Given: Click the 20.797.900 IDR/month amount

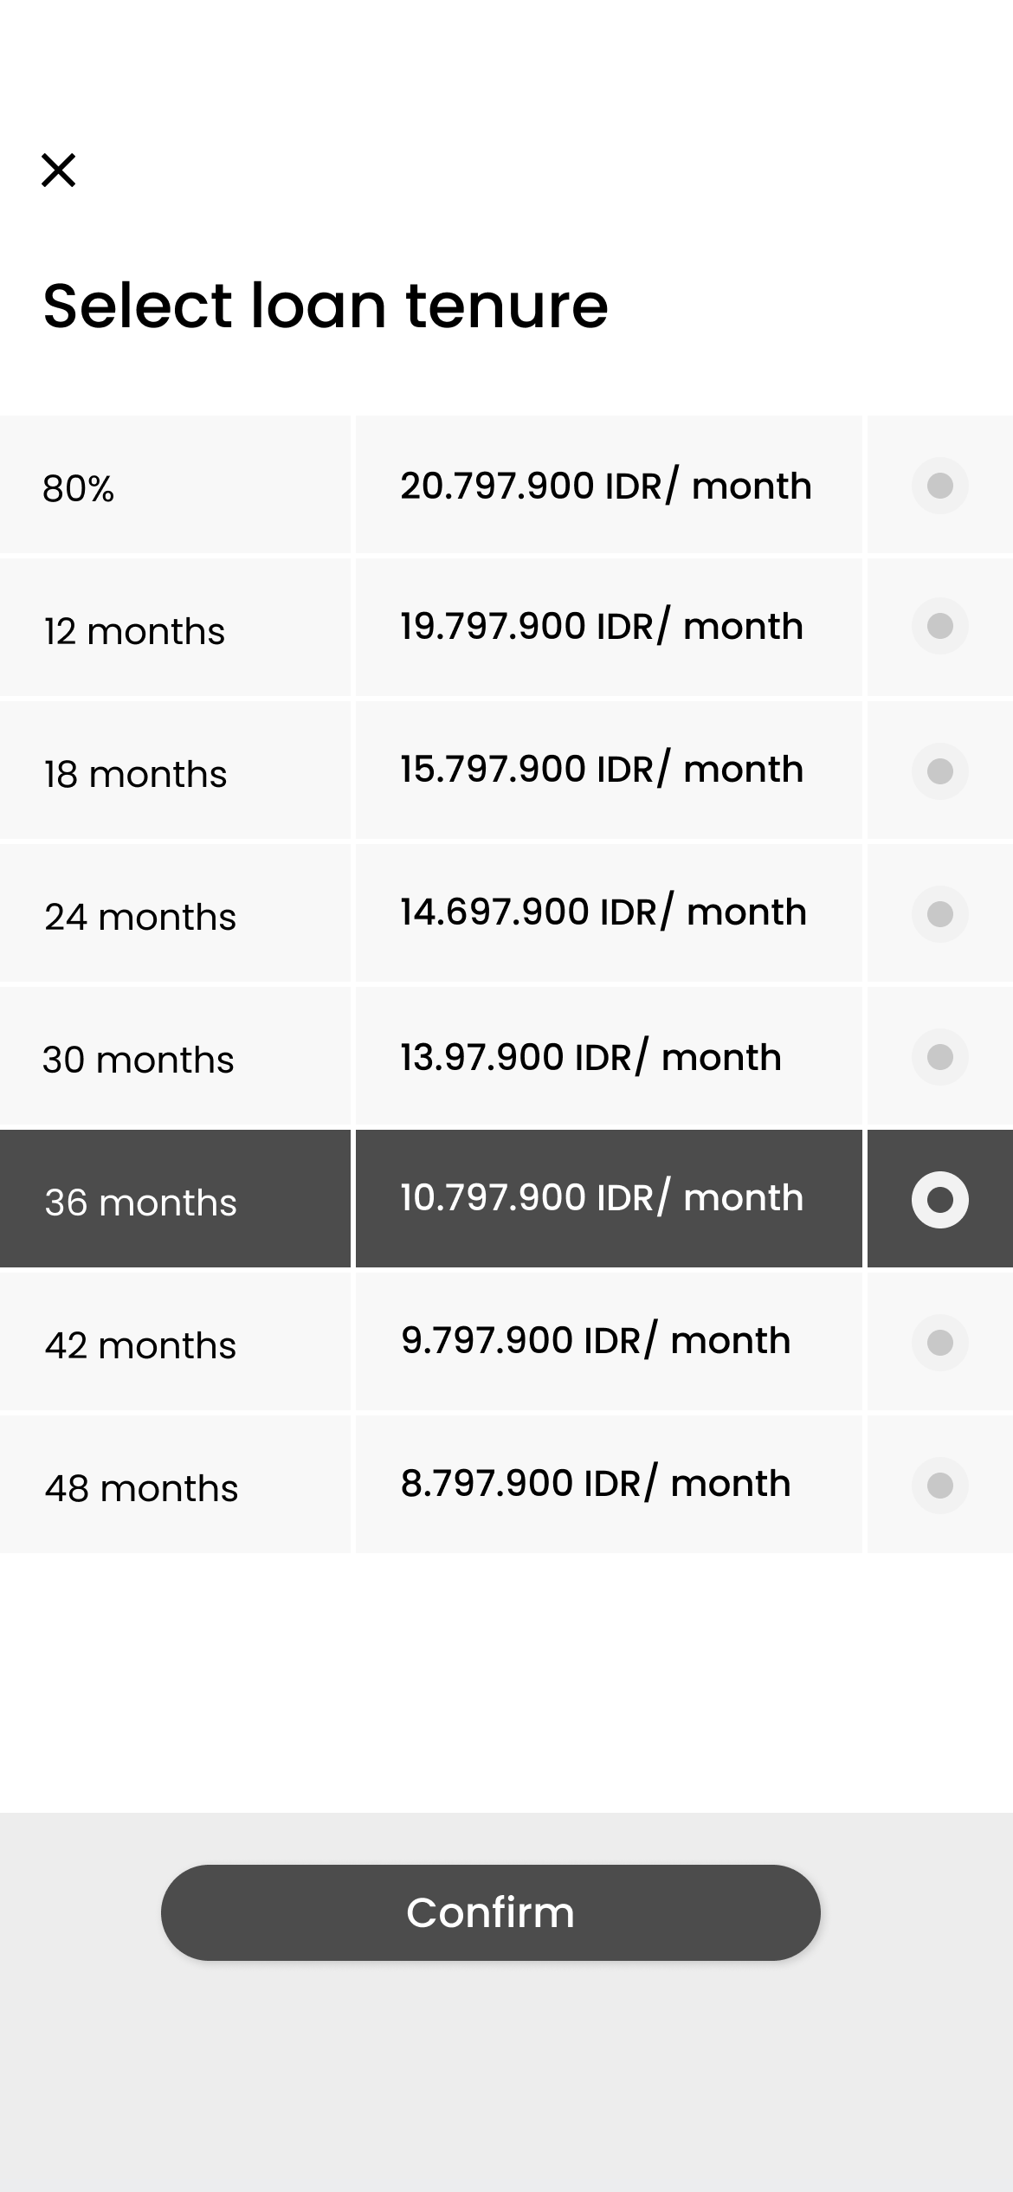Looking at the screenshot, I should click(606, 486).
